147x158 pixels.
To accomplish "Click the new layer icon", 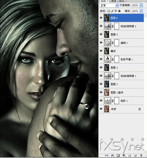I will click(x=135, y=155).
